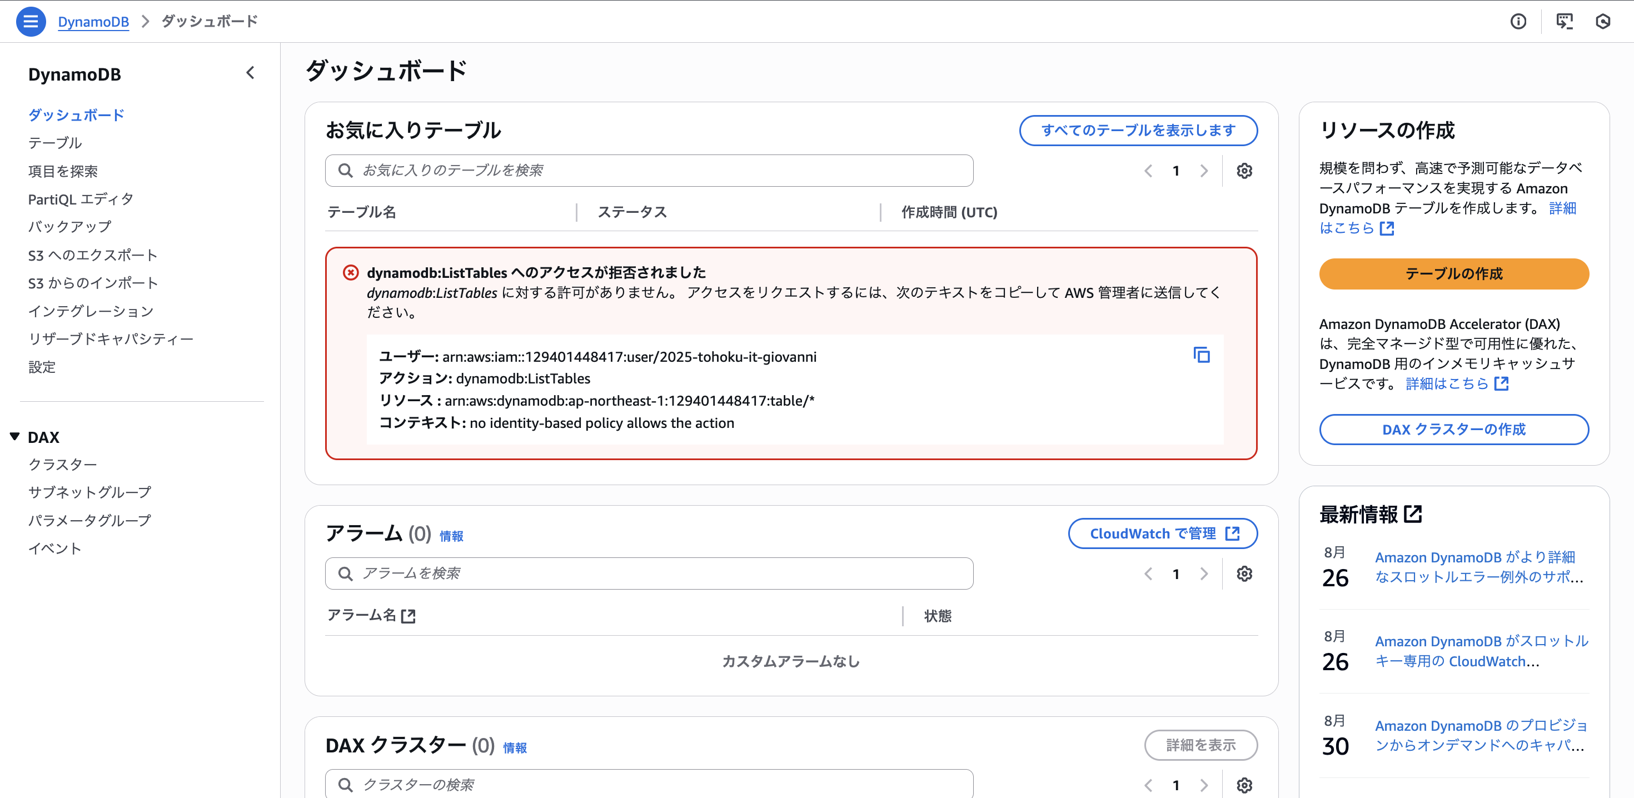Click the カスタムアラームなし empty message
The image size is (1634, 798).
tap(791, 661)
